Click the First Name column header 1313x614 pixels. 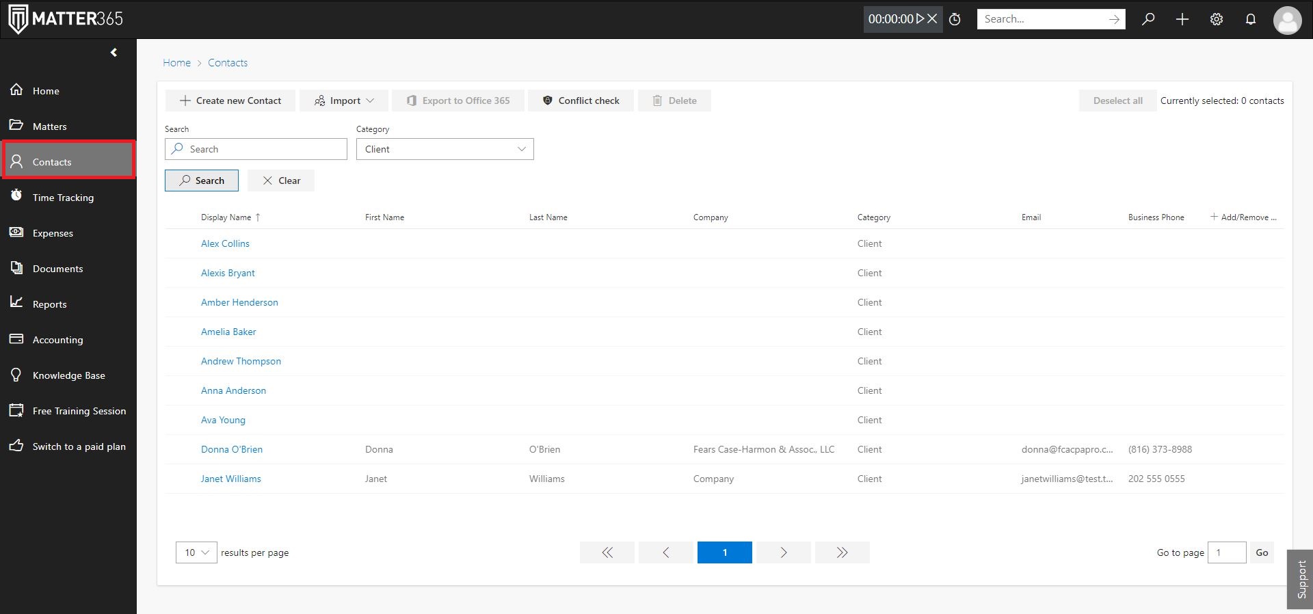(384, 217)
